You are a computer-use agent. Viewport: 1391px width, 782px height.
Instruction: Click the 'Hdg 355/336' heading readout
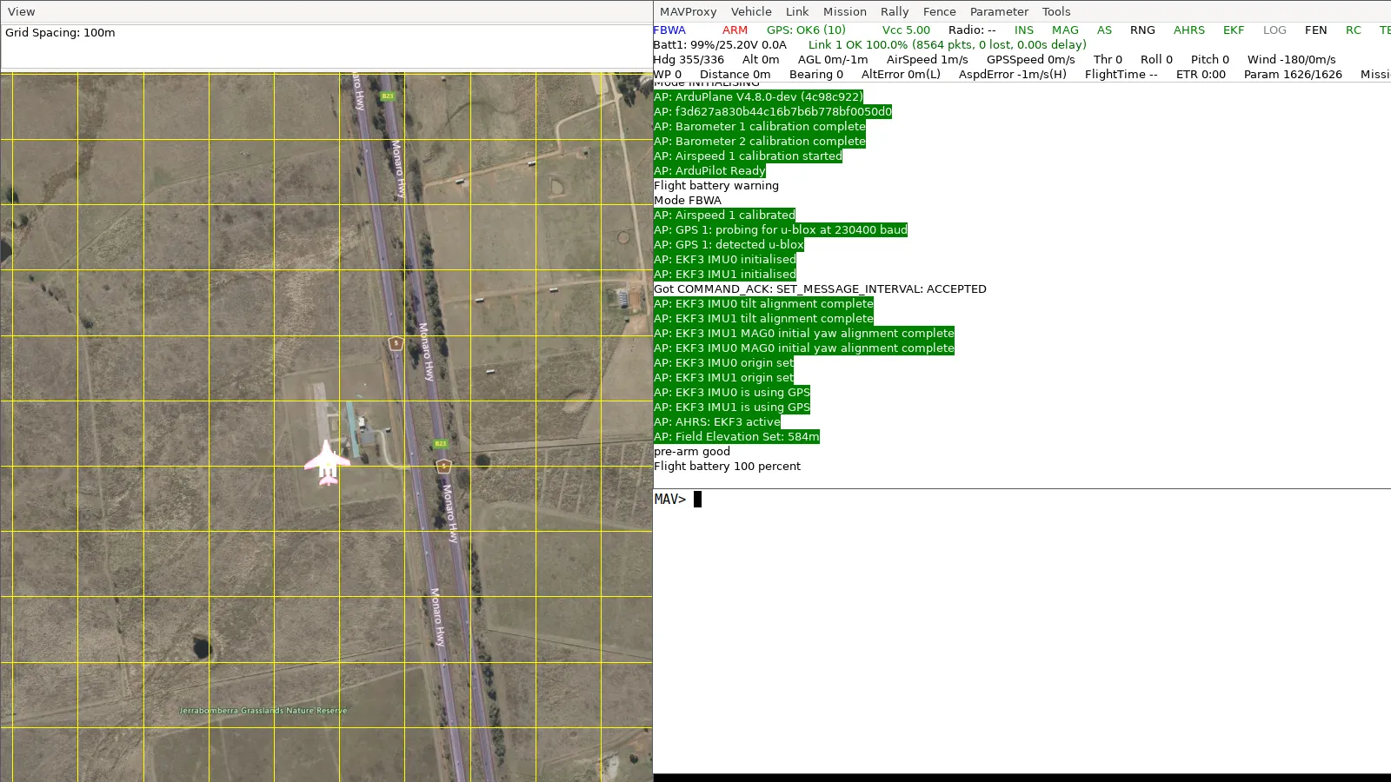[689, 60]
